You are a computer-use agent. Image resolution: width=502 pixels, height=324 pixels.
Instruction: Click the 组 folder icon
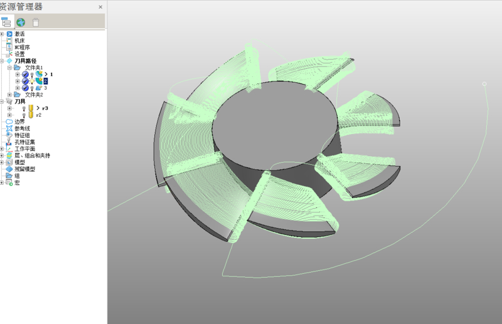coord(9,175)
